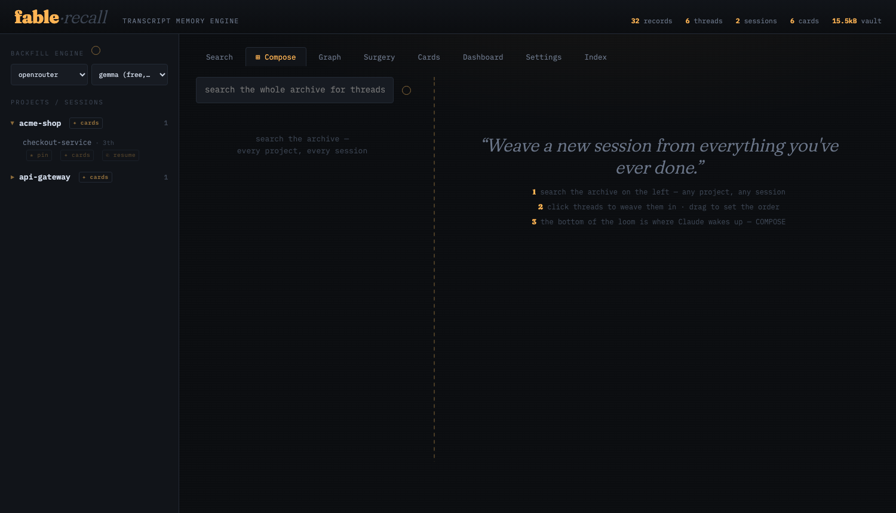Click the fable·recall logo
Image resolution: width=896 pixels, height=513 pixels.
(x=61, y=17)
